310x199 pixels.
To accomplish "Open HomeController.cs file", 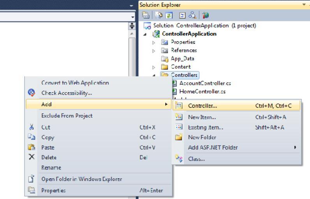I will click(202, 91).
